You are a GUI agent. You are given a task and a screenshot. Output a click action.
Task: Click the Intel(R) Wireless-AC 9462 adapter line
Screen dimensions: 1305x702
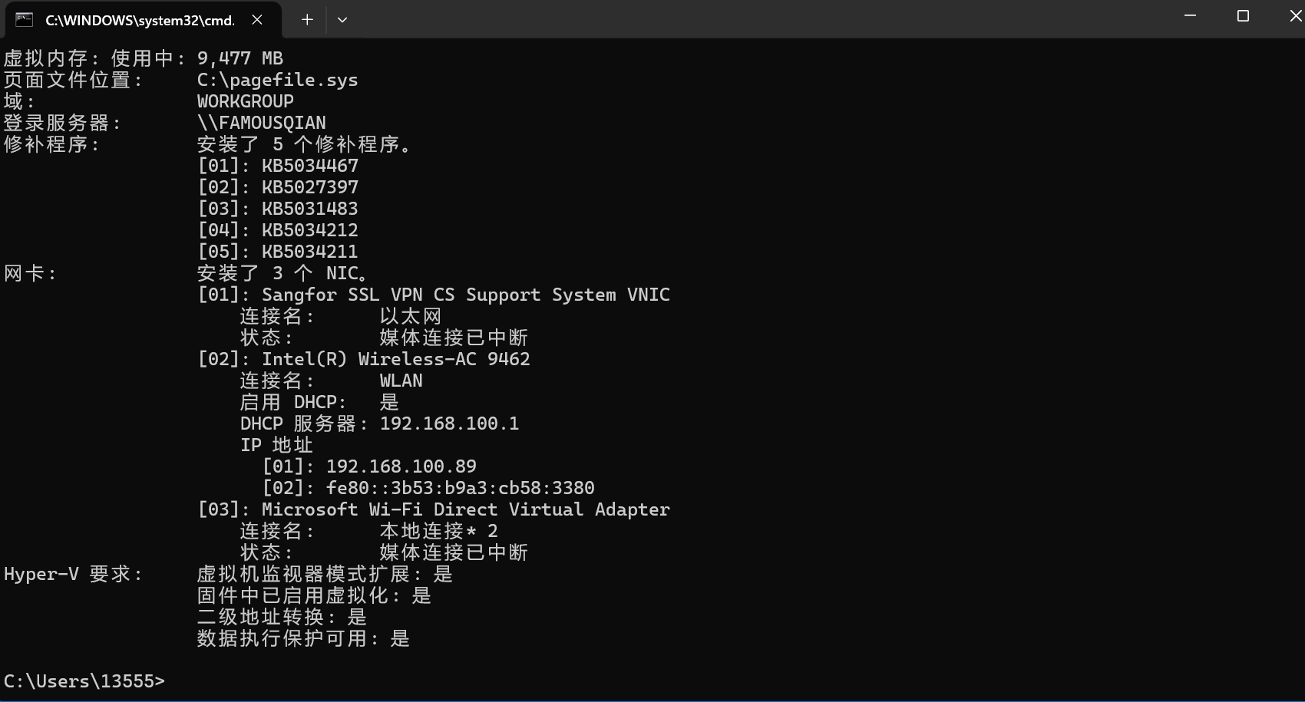point(395,359)
